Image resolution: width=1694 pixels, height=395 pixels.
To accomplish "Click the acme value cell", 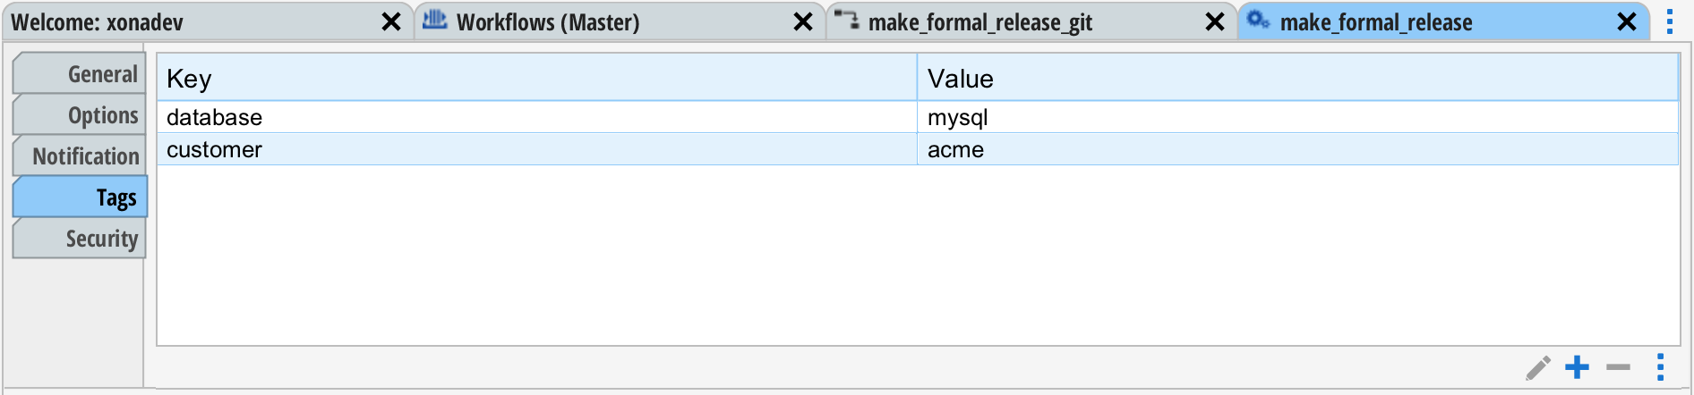I will (x=1296, y=149).
